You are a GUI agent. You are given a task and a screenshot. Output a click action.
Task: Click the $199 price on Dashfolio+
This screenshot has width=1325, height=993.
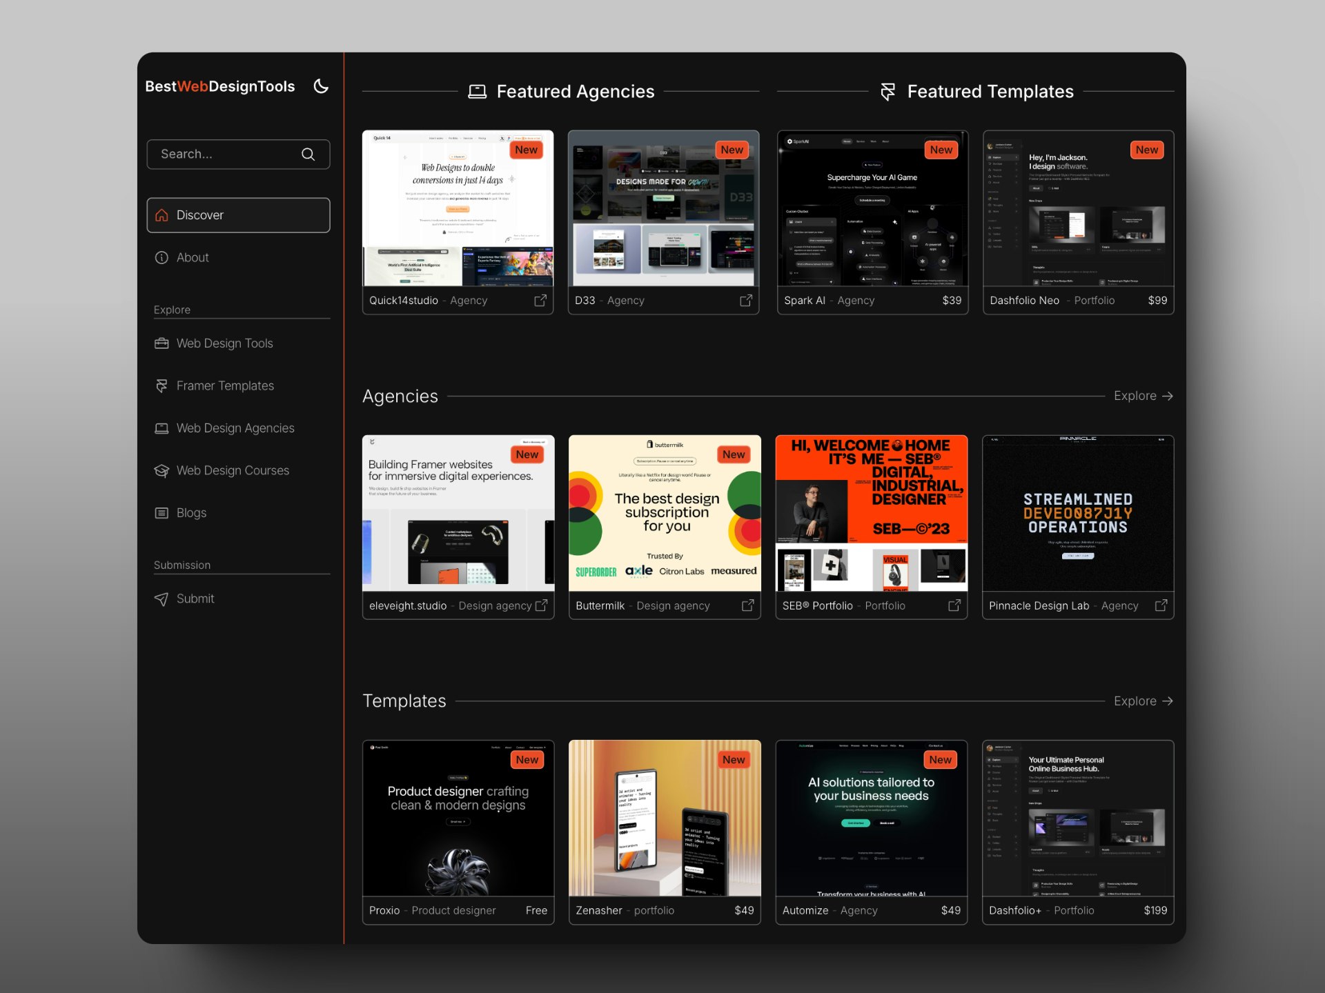tap(1155, 911)
